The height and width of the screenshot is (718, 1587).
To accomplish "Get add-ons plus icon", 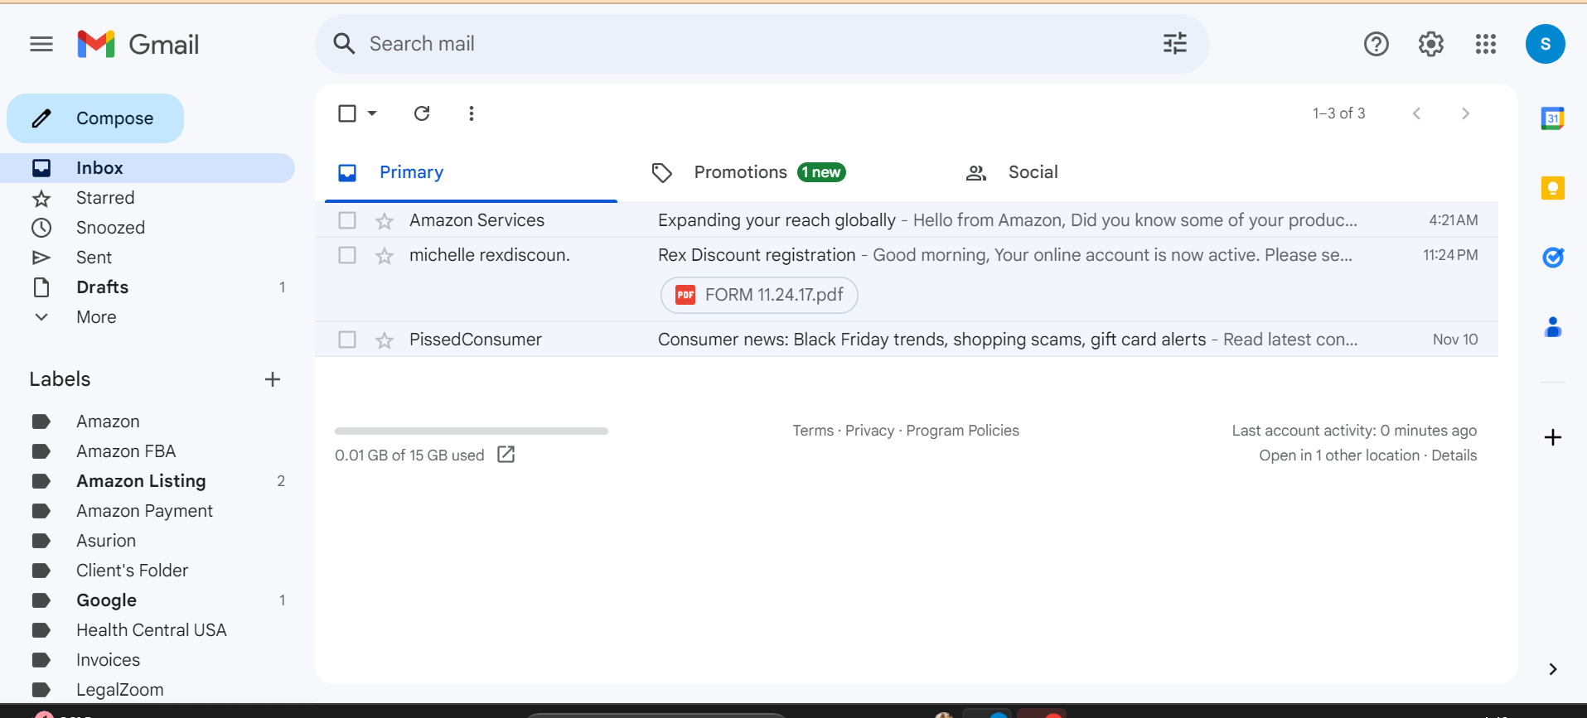I will pyautogui.click(x=1552, y=437).
